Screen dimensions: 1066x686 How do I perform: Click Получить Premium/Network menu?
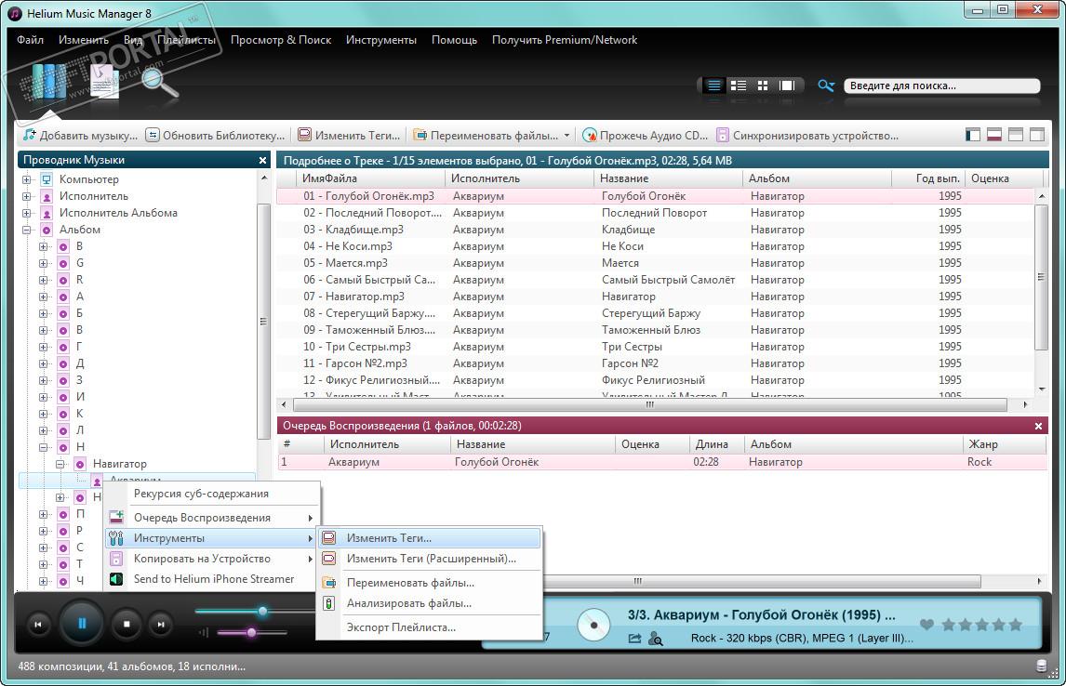[565, 40]
